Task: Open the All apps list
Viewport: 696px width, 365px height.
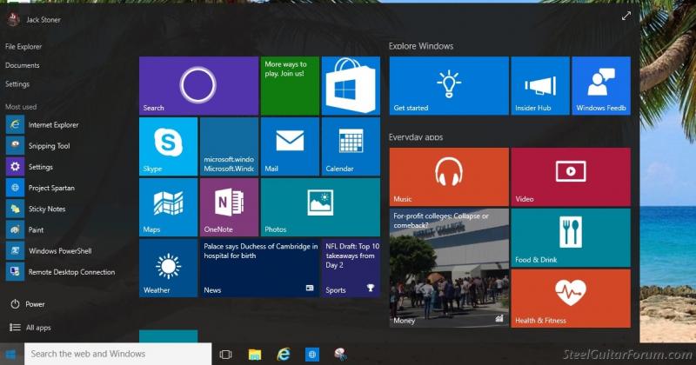Action: point(30,328)
